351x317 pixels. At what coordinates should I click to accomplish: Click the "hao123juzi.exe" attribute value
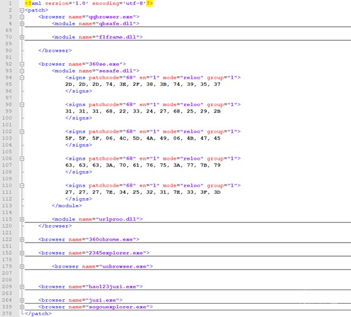point(113,287)
